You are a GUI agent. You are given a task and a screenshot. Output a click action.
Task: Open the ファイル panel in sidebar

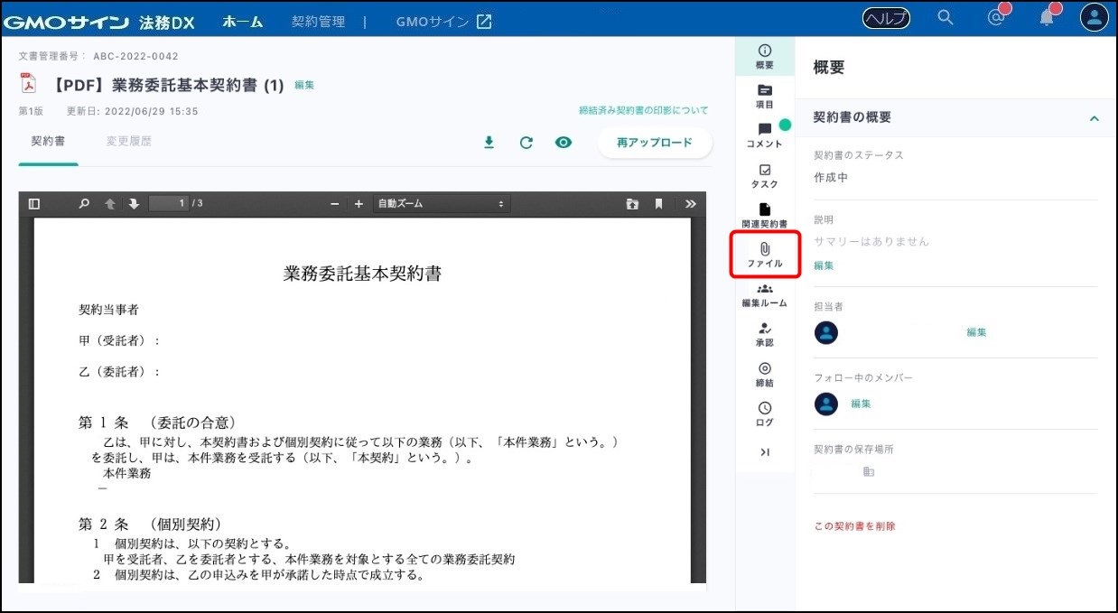pos(764,255)
